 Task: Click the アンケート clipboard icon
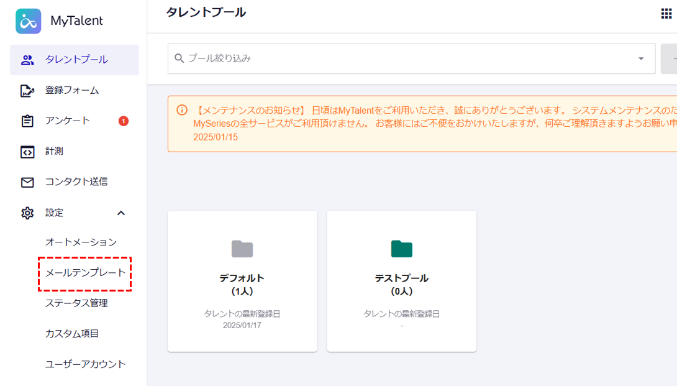(x=27, y=121)
